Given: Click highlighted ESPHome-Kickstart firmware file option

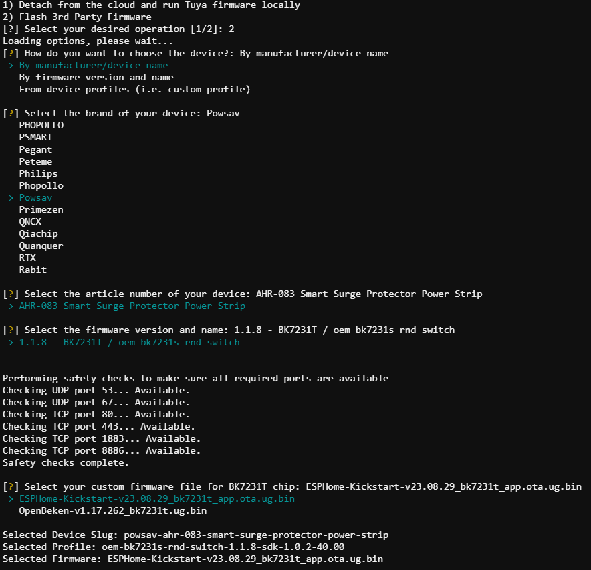Looking at the screenshot, I should tap(157, 498).
